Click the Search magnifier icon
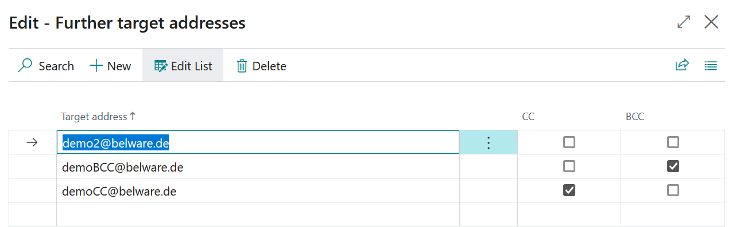 25,66
